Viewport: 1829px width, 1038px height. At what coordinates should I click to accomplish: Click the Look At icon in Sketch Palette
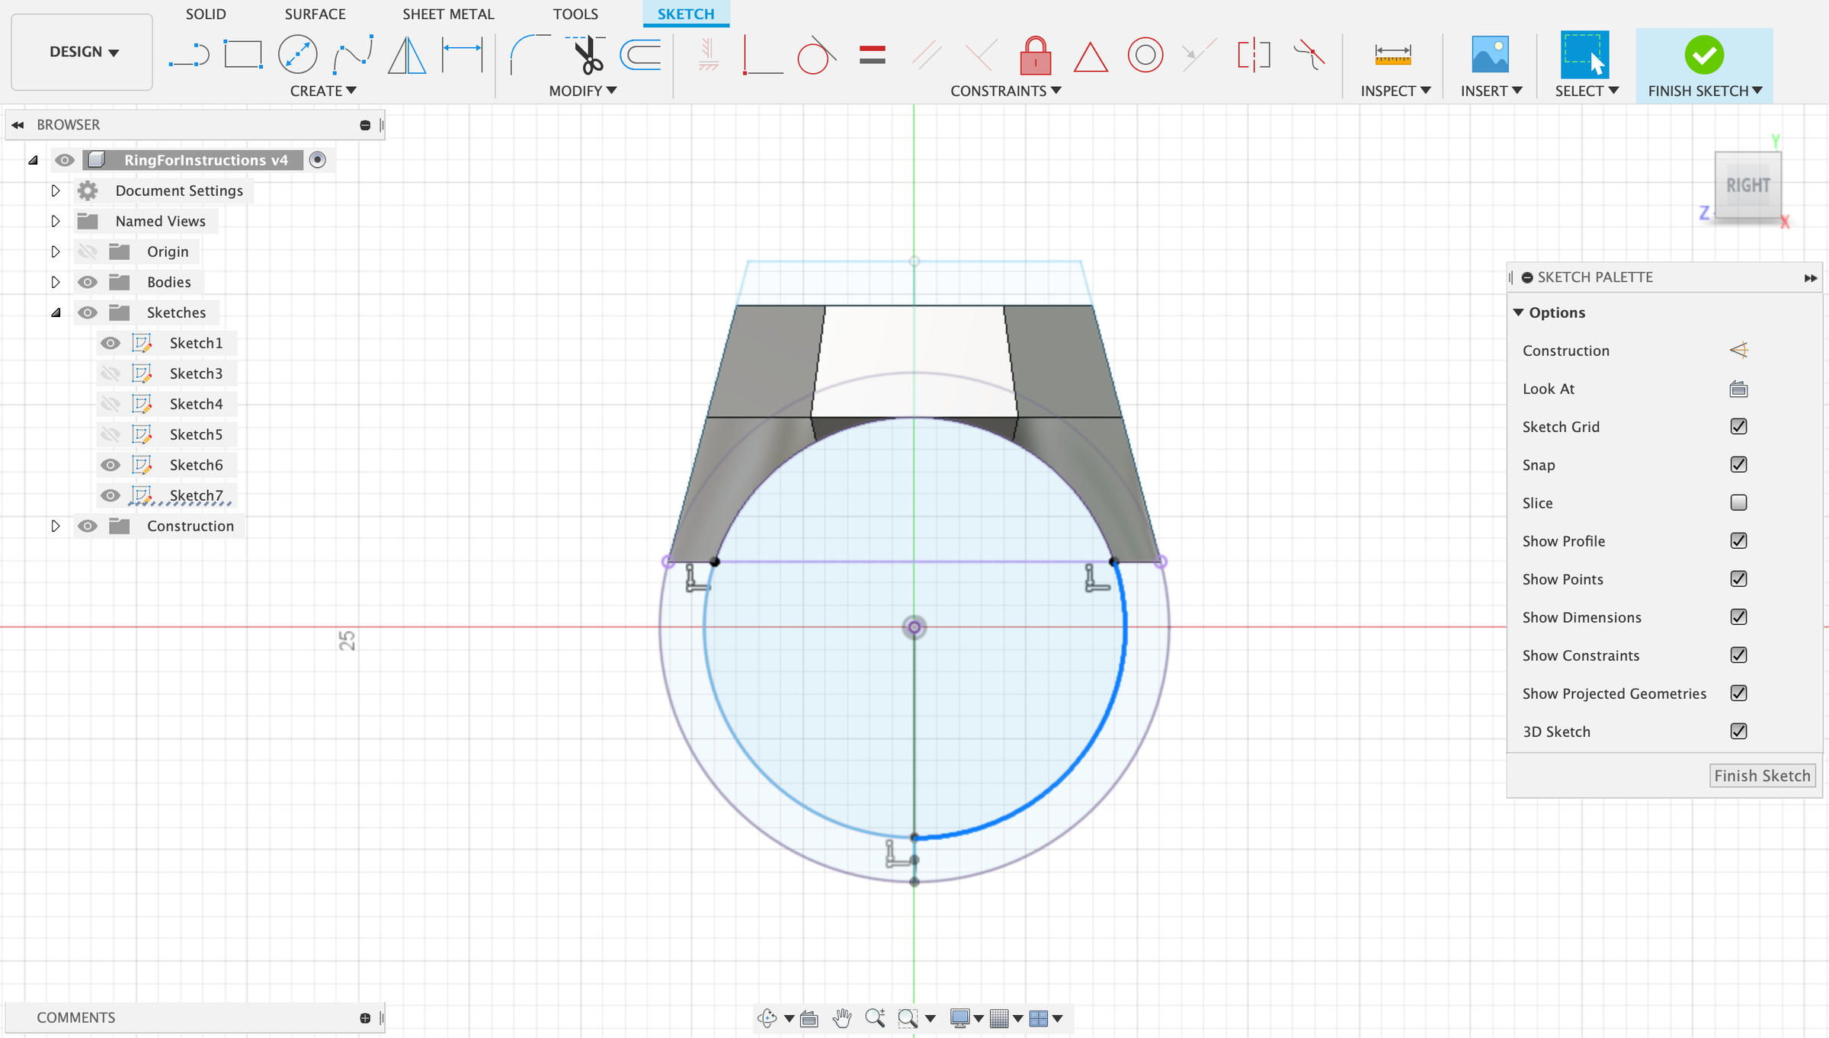[1738, 389]
